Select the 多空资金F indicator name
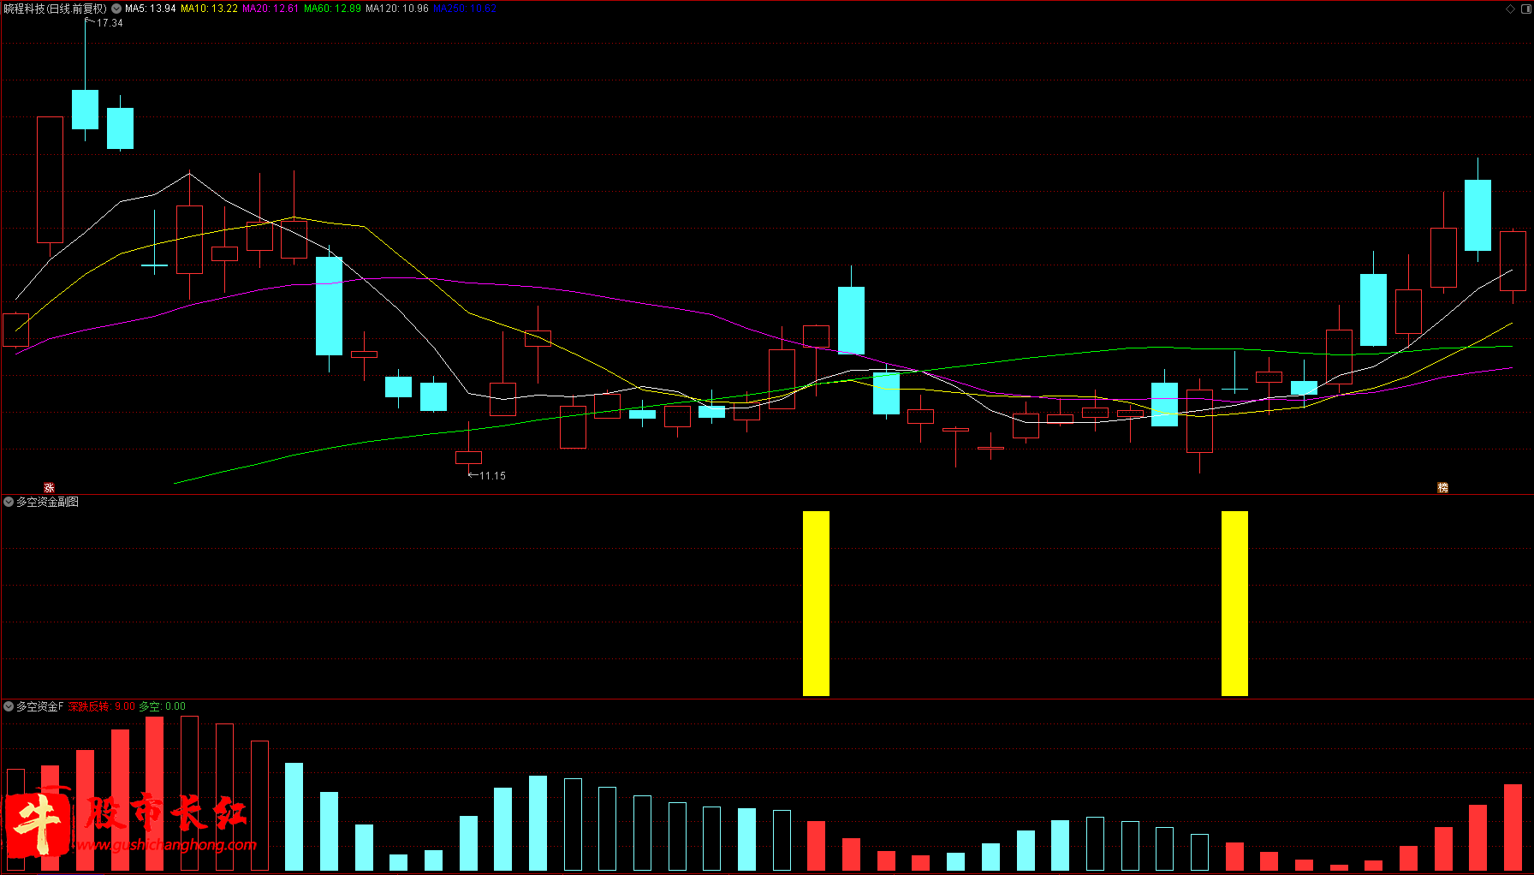This screenshot has height=875, width=1534. pos(40,706)
